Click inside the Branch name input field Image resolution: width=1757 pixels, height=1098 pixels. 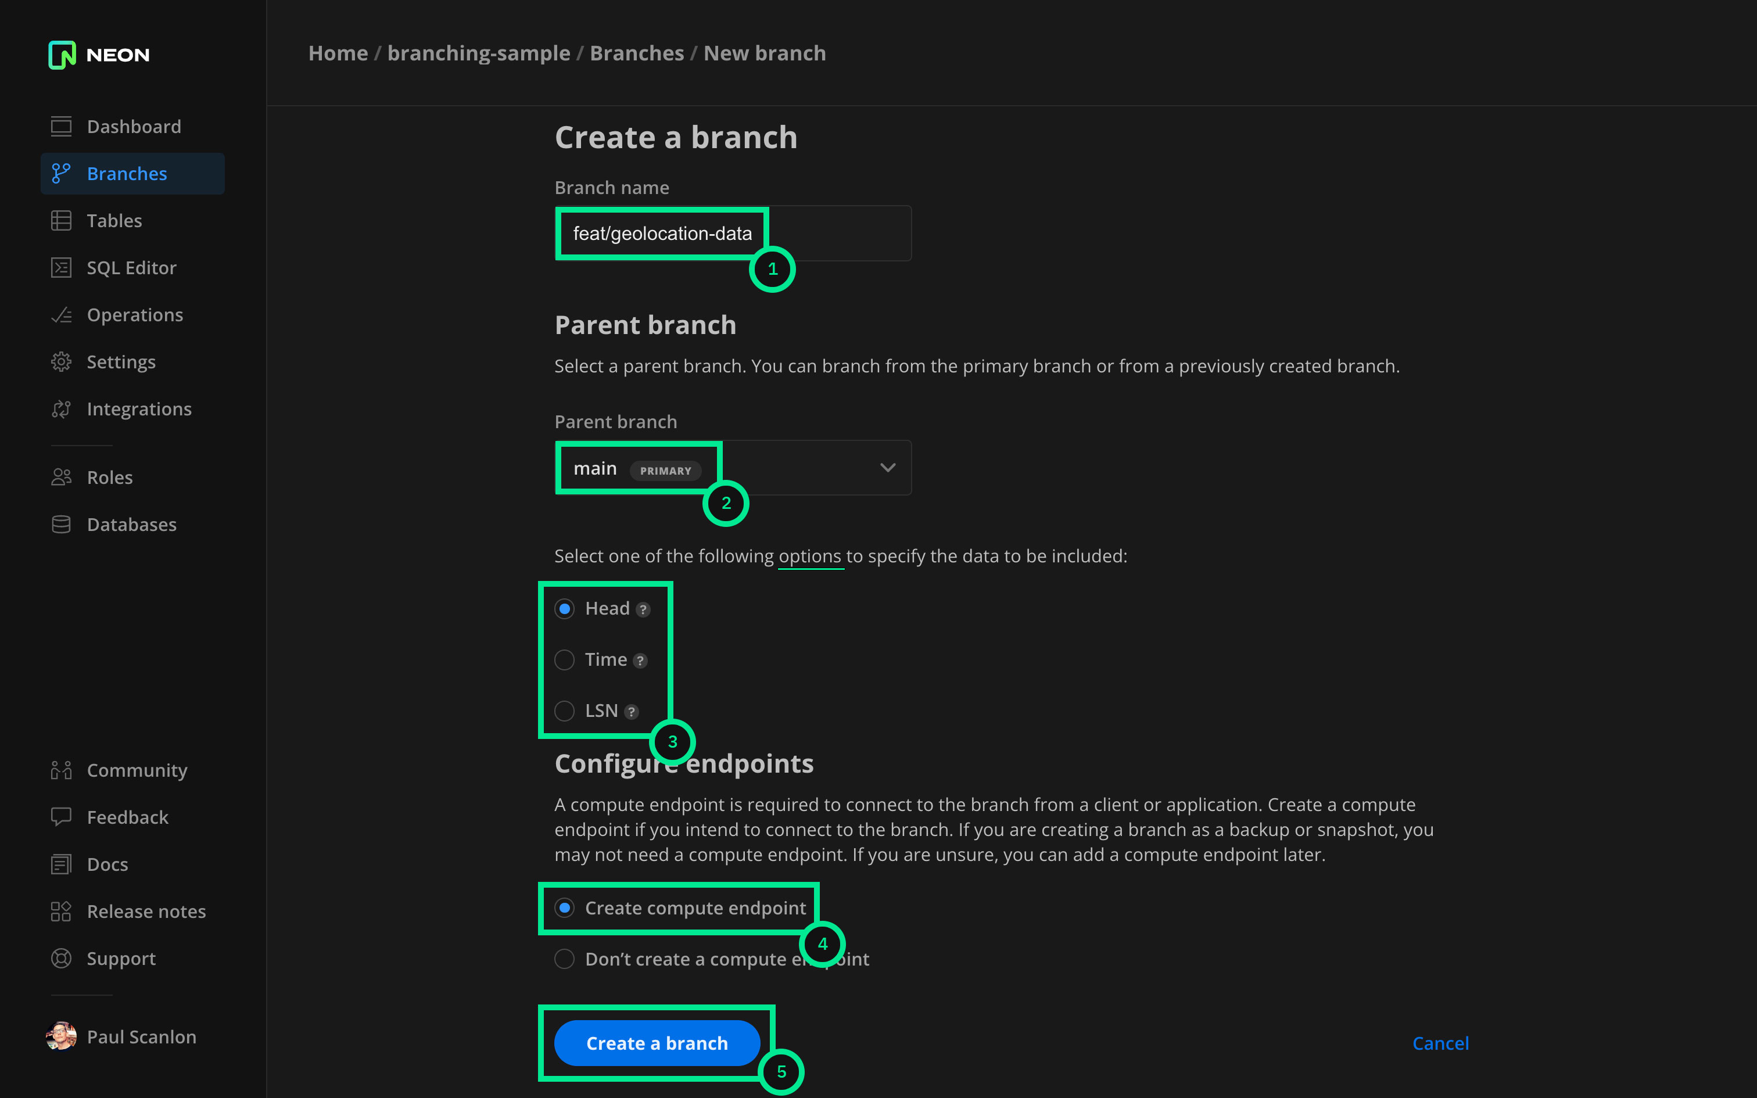733,233
